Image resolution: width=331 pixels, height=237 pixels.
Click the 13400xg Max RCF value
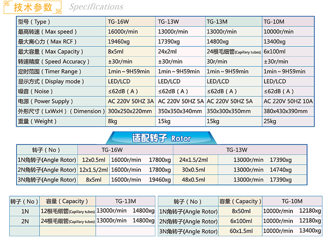click(x=274, y=42)
